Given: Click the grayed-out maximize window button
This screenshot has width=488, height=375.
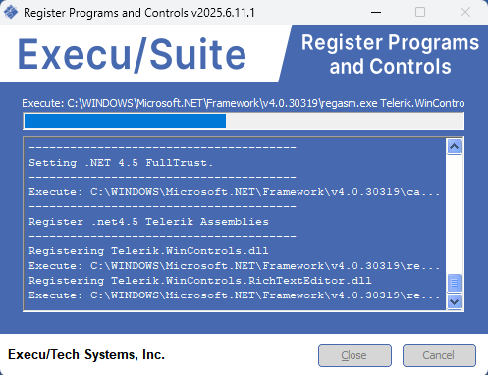Looking at the screenshot, I should click(x=420, y=13).
